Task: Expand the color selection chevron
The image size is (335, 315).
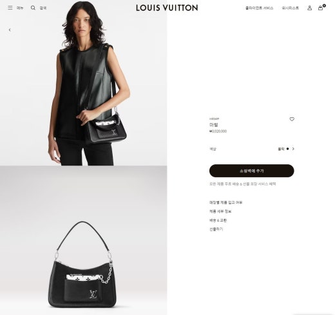Action: pyautogui.click(x=293, y=149)
